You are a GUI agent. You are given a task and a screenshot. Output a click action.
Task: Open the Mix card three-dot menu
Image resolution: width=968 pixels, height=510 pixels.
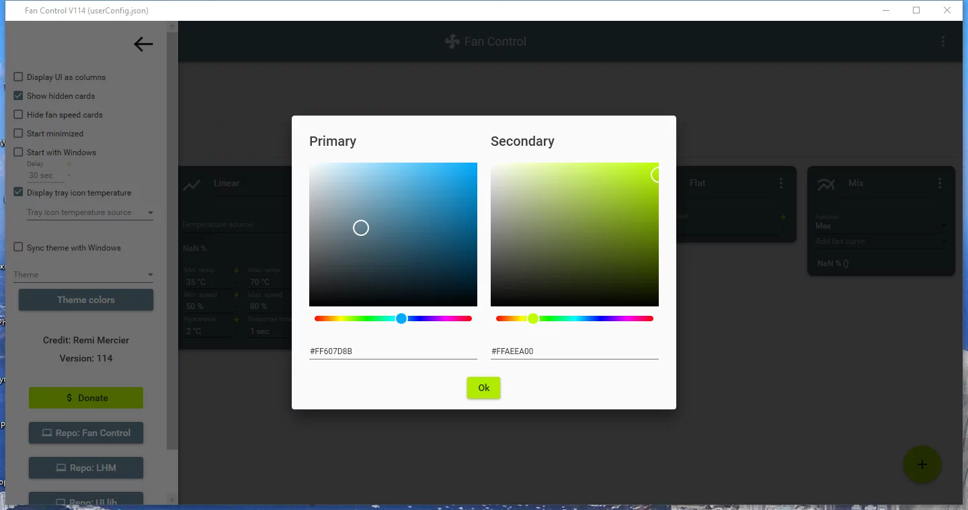tap(940, 183)
